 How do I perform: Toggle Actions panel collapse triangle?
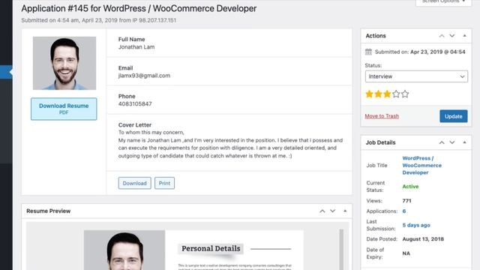pyautogui.click(x=465, y=36)
